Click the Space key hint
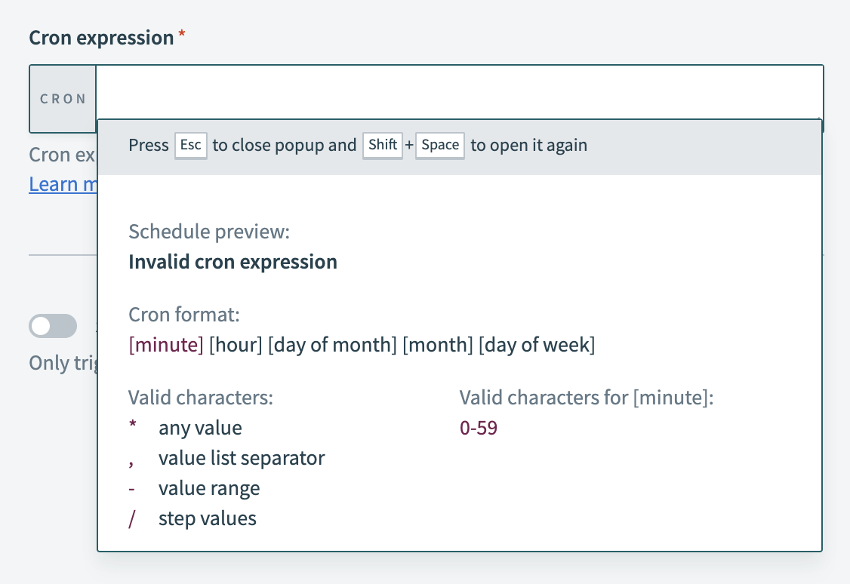Viewport: 850px width, 584px height. 439,145
